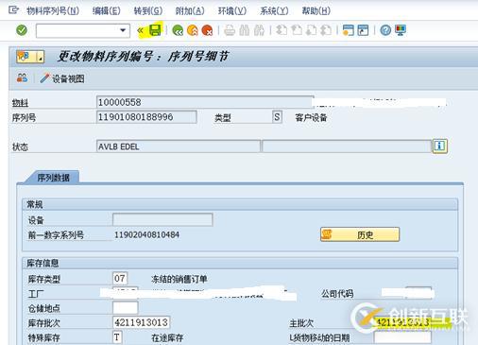Click the First Page icon
Screen dimensions: 478x345
(282, 30)
